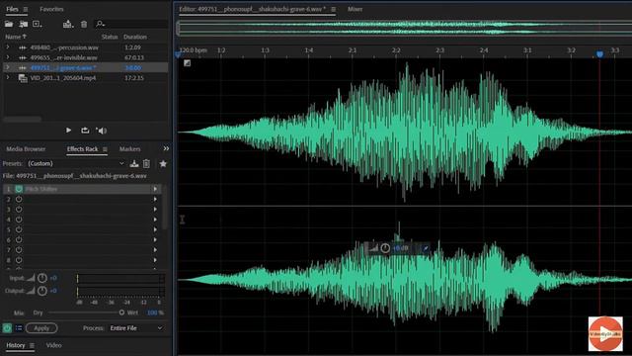This screenshot has height=356, width=632.
Task: Toggle Loop Playback in Files panel
Action: click(85, 131)
